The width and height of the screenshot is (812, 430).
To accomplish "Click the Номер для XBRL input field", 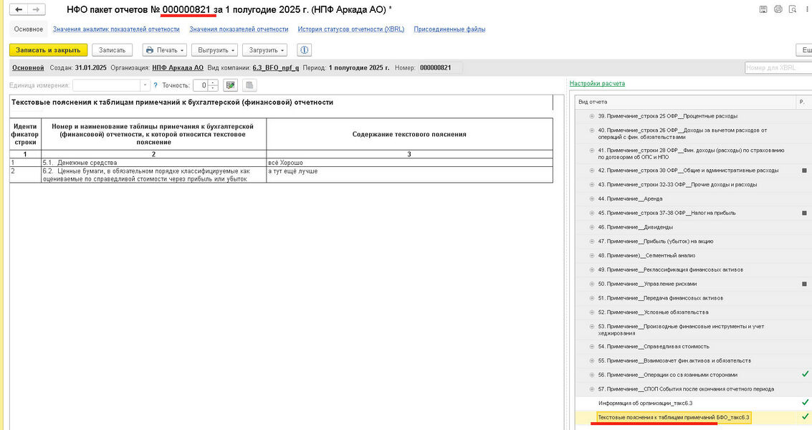I will coord(778,68).
